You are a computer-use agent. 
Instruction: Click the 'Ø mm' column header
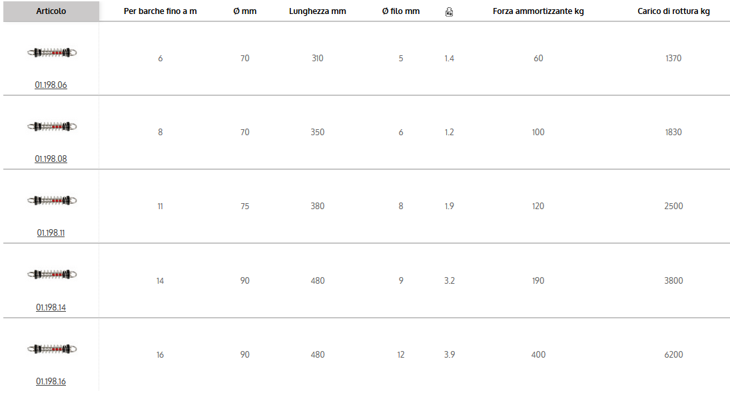pos(245,11)
